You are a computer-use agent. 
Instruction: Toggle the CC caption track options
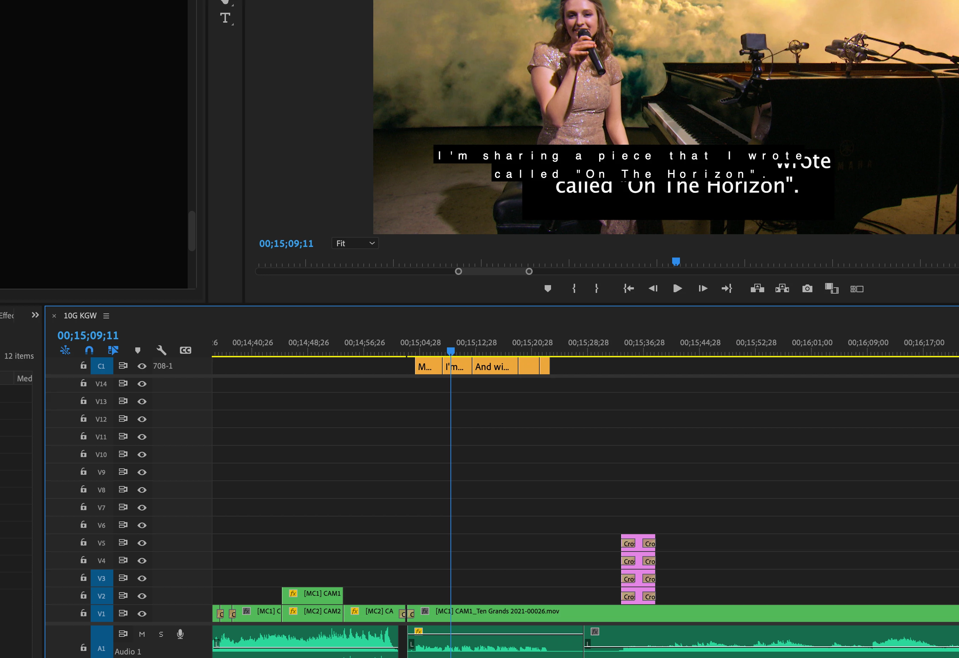click(185, 351)
